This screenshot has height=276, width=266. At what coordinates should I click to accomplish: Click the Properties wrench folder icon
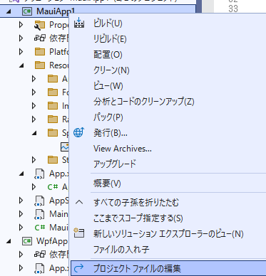tap(40, 25)
